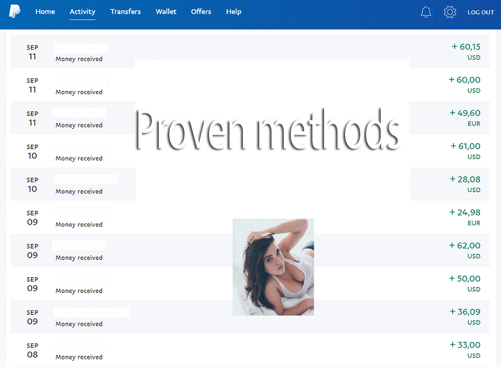This screenshot has width=501, height=367.
Task: Open the Wallet tab
Action: click(166, 12)
